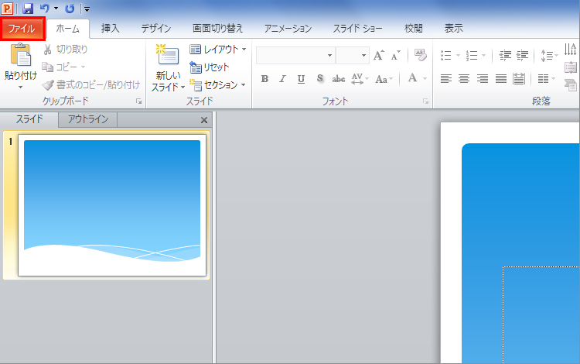Click the Clear All Formatting icon
The width and height of the screenshot is (580, 364).
pos(421,55)
